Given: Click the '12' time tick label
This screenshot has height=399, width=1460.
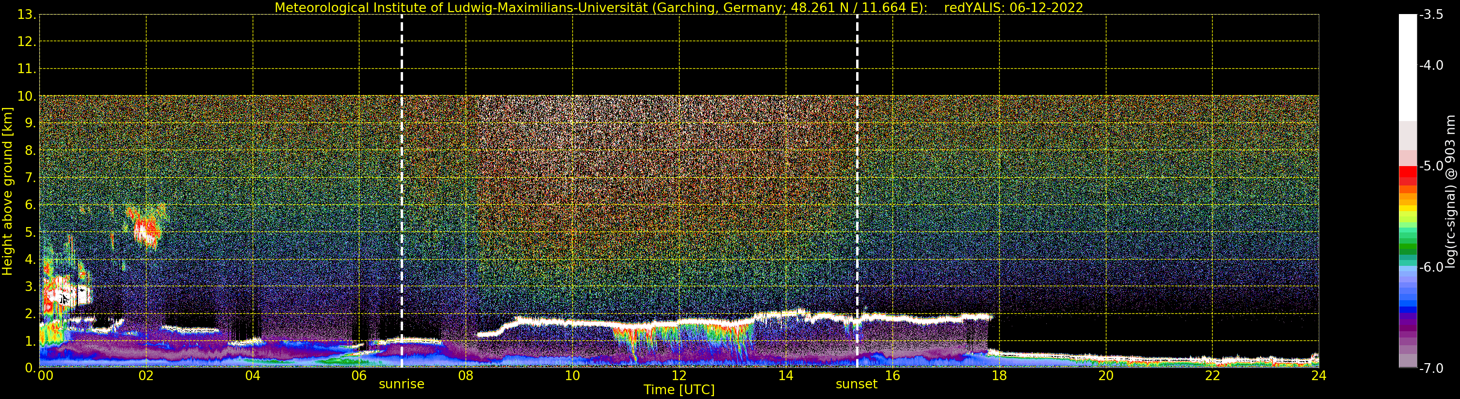Looking at the screenshot, I should [x=679, y=375].
